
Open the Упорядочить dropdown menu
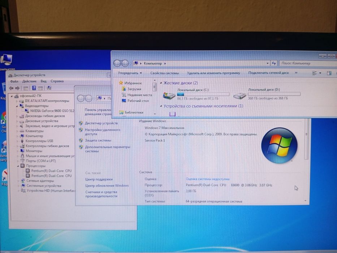(x=130, y=73)
